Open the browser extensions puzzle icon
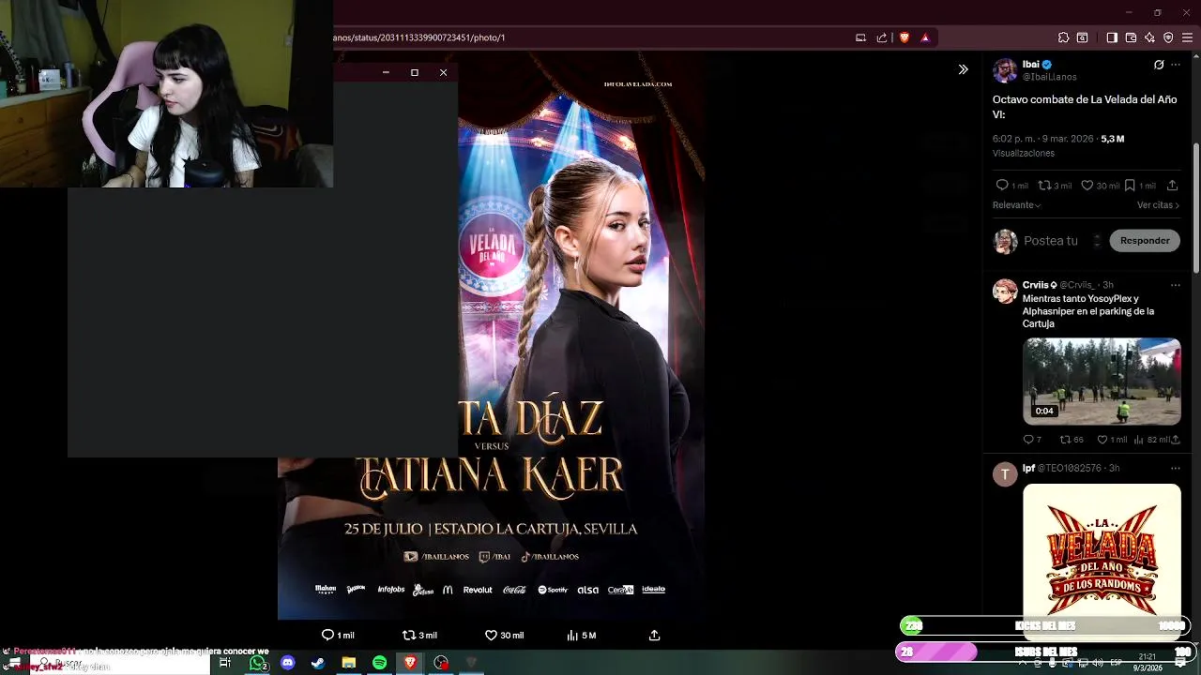The height and width of the screenshot is (675, 1201). [1063, 37]
